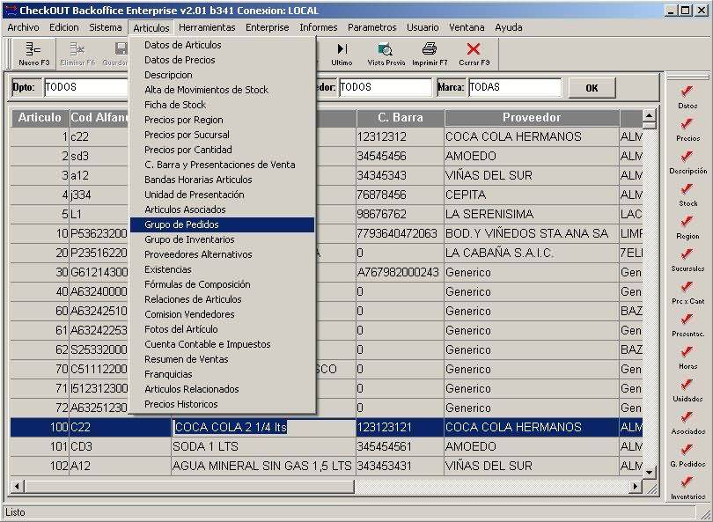Screen dimensions: 713x522
Task: Open the Usuario menu
Action: point(423,27)
